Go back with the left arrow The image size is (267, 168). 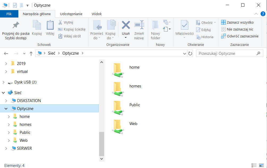coord(6,54)
